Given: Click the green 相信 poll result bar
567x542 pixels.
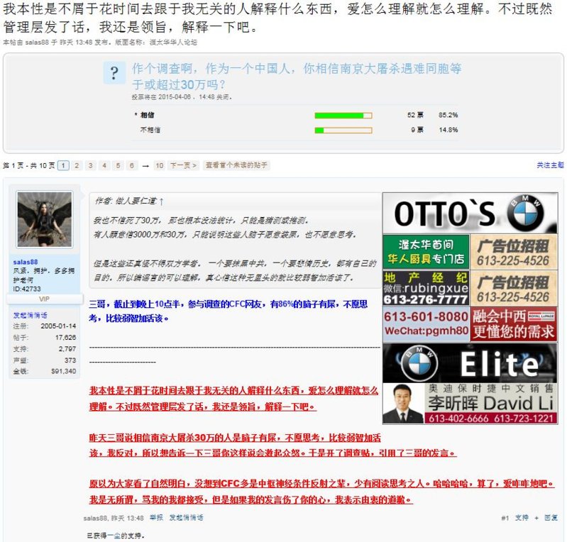Looking at the screenshot, I should tap(339, 115).
